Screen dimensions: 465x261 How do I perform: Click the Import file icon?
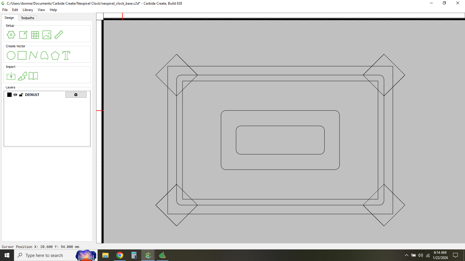tap(11, 76)
